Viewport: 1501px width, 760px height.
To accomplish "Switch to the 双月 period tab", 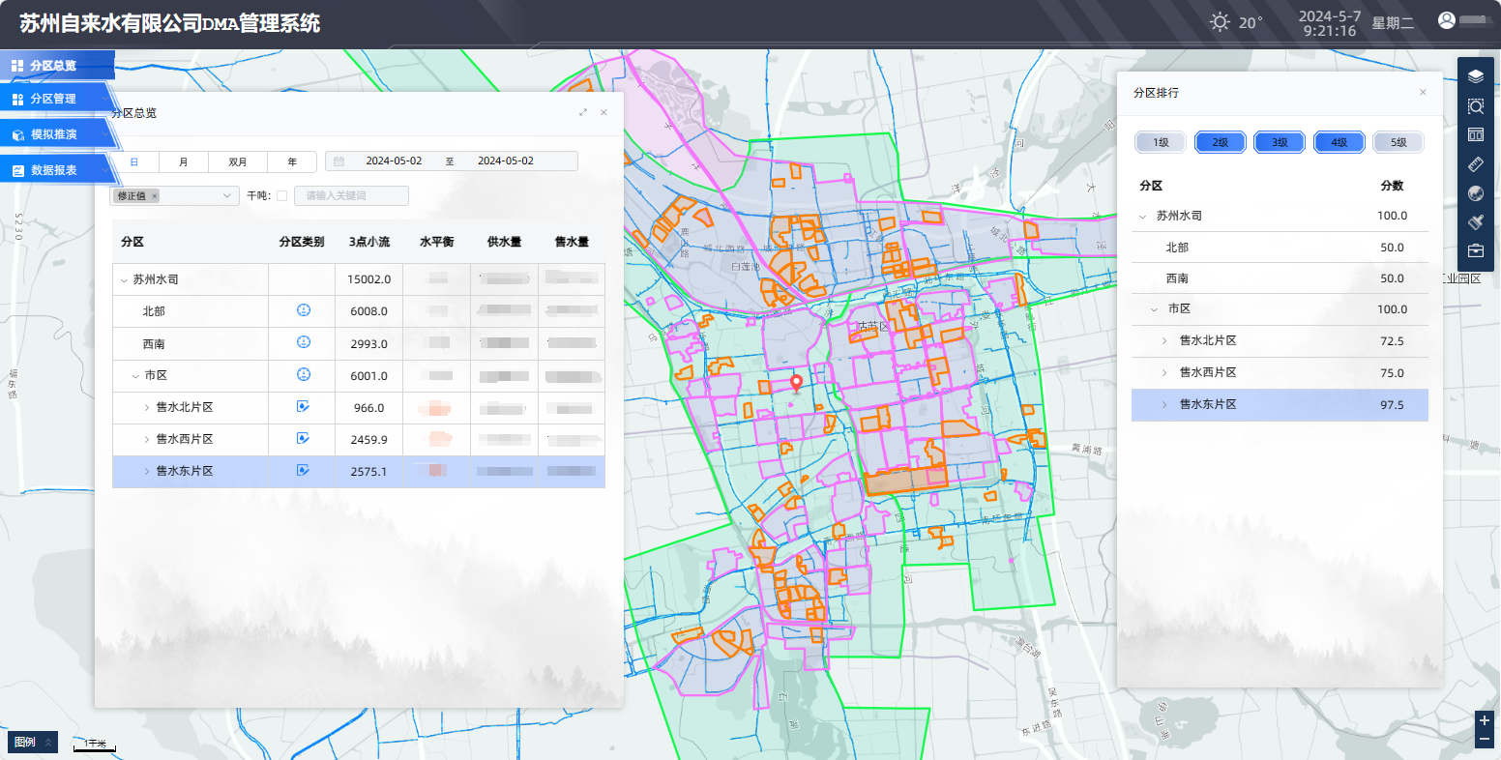I will 238,161.
